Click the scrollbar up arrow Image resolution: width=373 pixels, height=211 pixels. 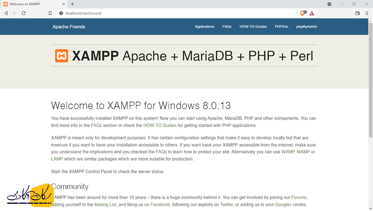coord(371,21)
